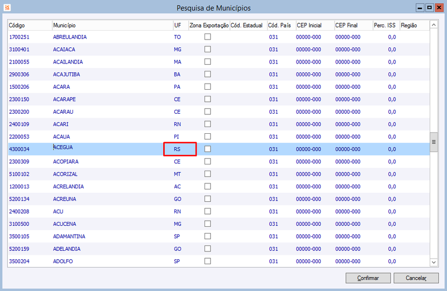The image size is (447, 291).
Task: Click the application icon in title bar
Action: pos(7,8)
